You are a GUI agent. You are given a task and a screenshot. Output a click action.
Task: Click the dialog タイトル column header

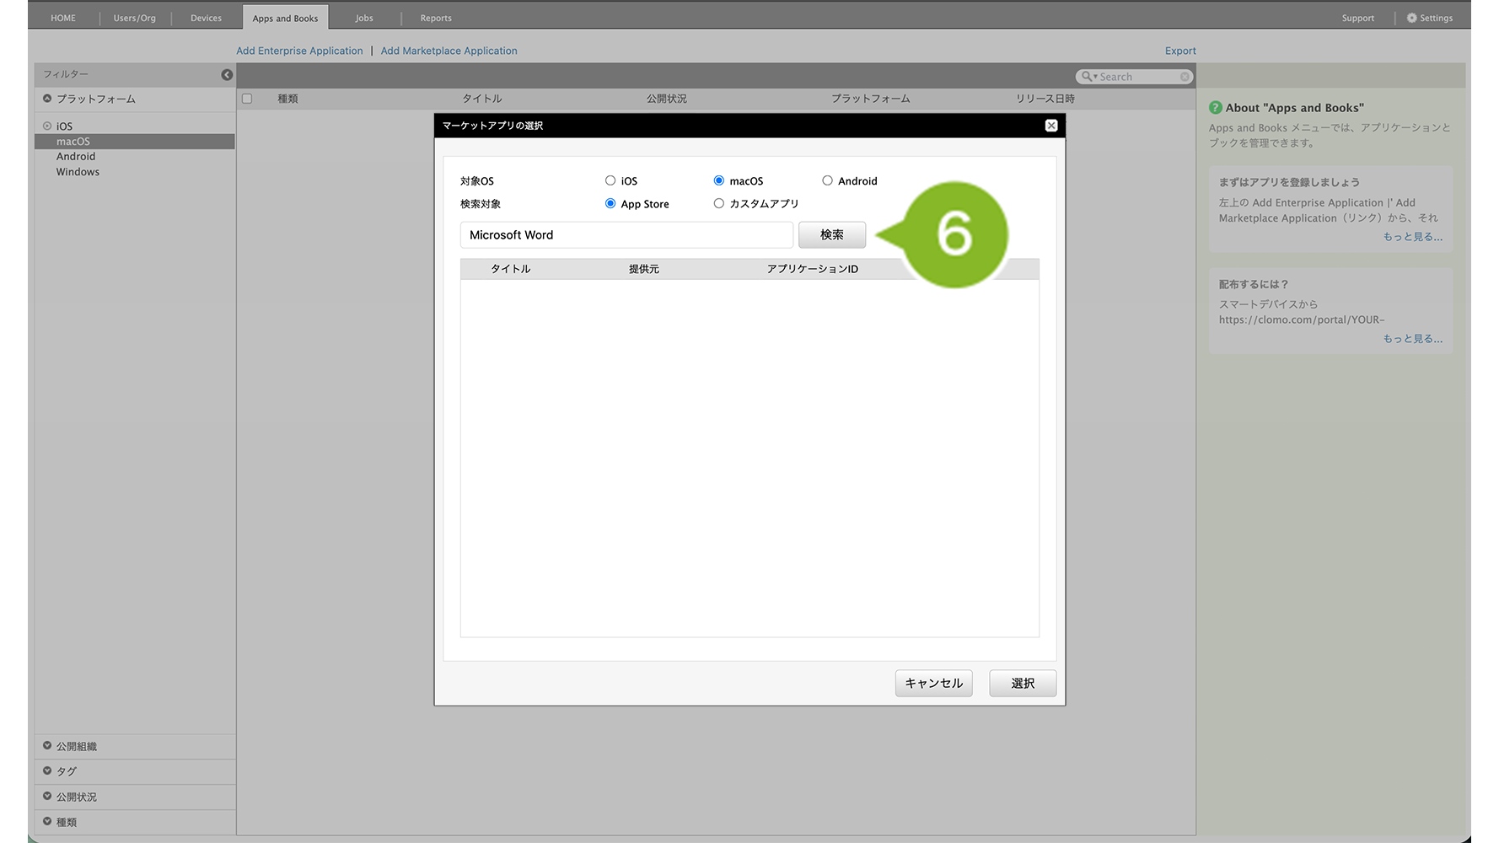tap(510, 269)
